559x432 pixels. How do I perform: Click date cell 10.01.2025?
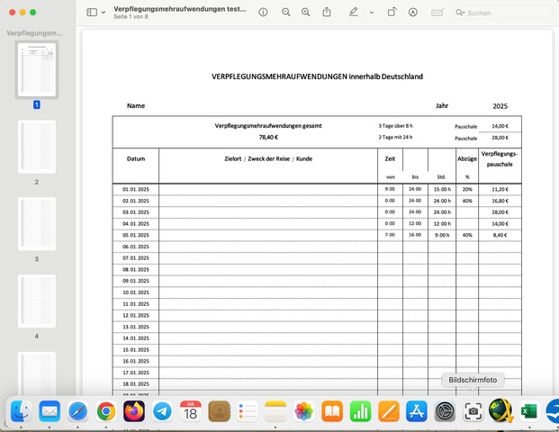136,292
